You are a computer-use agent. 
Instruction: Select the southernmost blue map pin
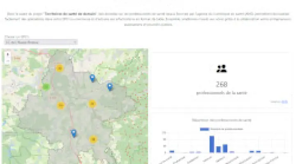[x=74, y=133]
